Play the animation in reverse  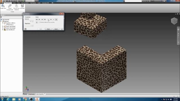(53, 19)
